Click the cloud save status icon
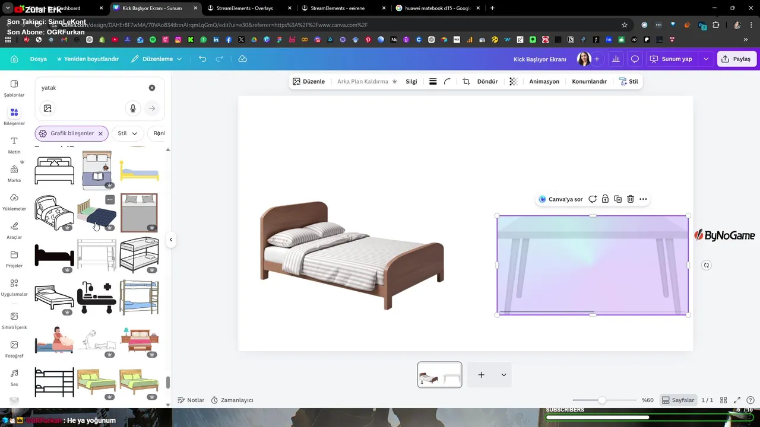 click(242, 59)
